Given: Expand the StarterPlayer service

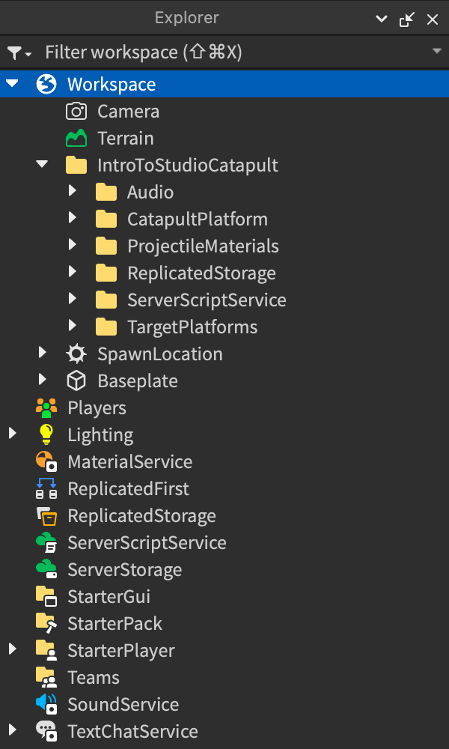Looking at the screenshot, I should point(12,651).
